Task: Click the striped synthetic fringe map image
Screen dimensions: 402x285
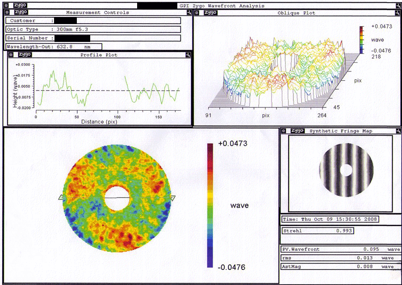Action: 346,170
